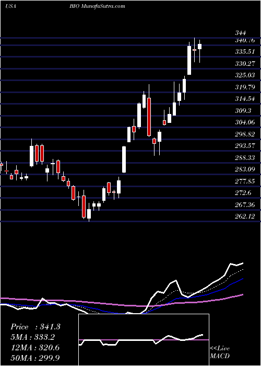261x366 pixels.
Task: Click the 293.57 price axis label
Action: [x=245, y=146]
